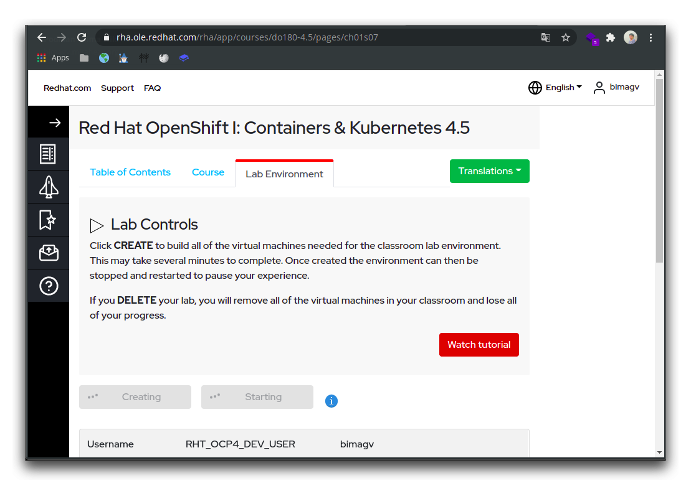This screenshot has height=486, width=691.
Task: Click the scrollbar down arrow
Action: pyautogui.click(x=659, y=452)
